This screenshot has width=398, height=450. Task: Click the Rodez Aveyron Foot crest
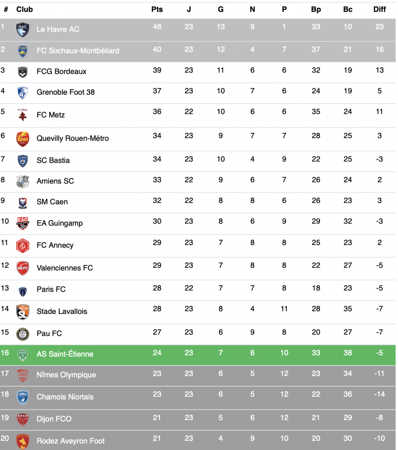click(x=23, y=441)
